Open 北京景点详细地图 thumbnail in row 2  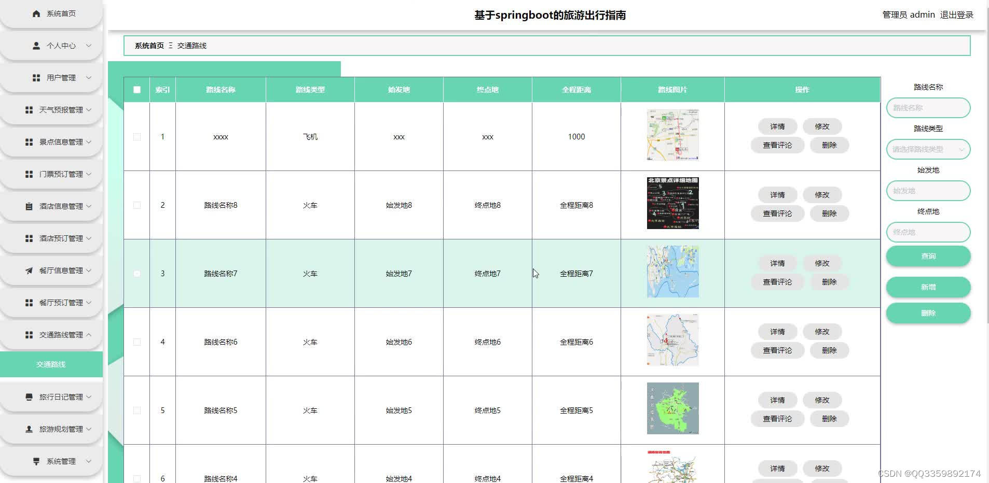pyautogui.click(x=672, y=203)
